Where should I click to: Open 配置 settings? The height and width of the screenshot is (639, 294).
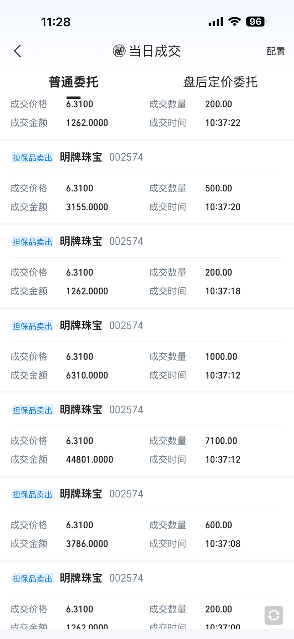pos(276,51)
